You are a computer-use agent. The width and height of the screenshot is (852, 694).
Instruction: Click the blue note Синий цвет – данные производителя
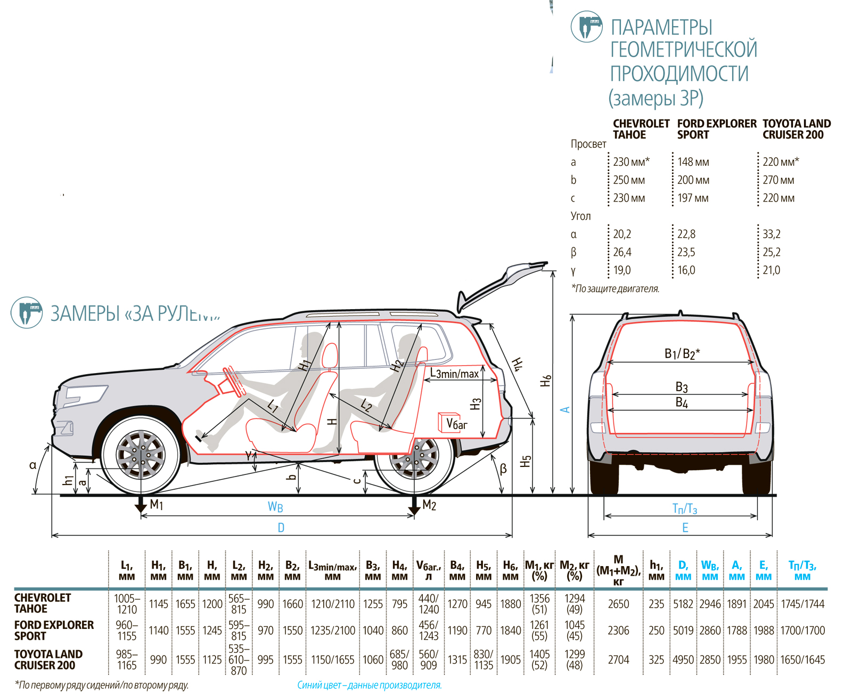(369, 685)
